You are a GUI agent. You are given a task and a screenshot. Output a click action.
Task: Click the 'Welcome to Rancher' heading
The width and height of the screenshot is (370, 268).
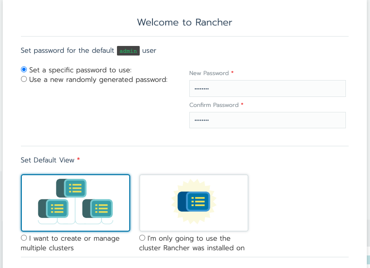pyautogui.click(x=184, y=22)
